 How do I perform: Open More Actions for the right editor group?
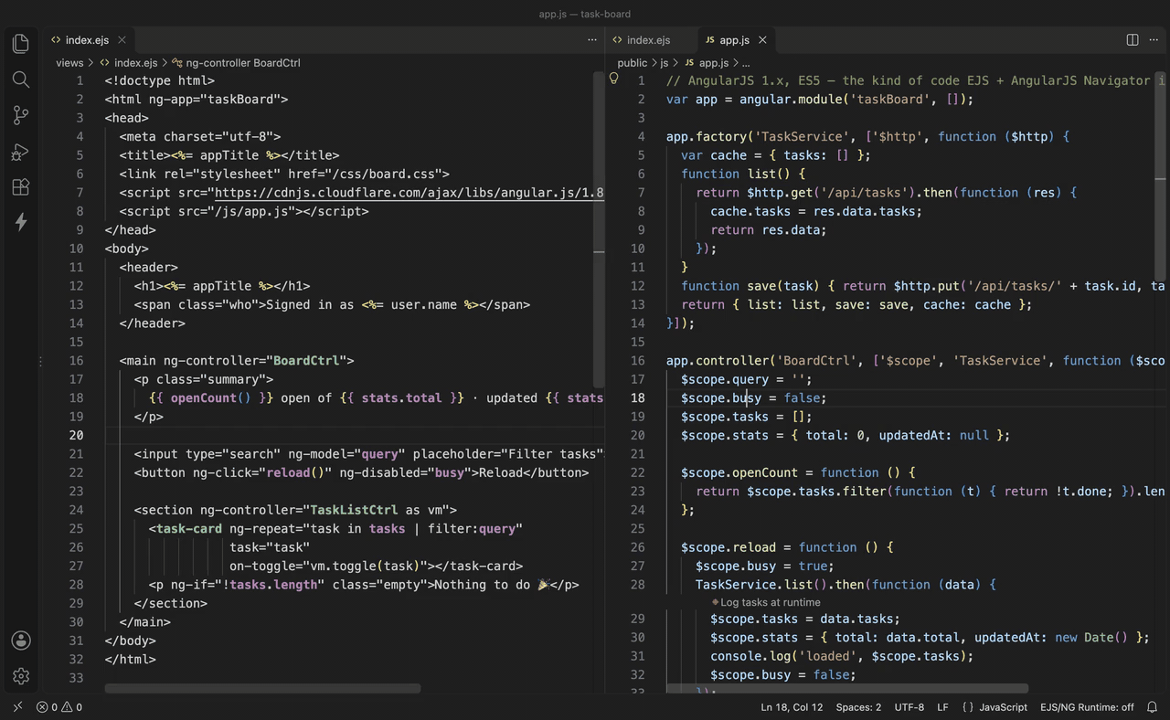pyautogui.click(x=1154, y=40)
